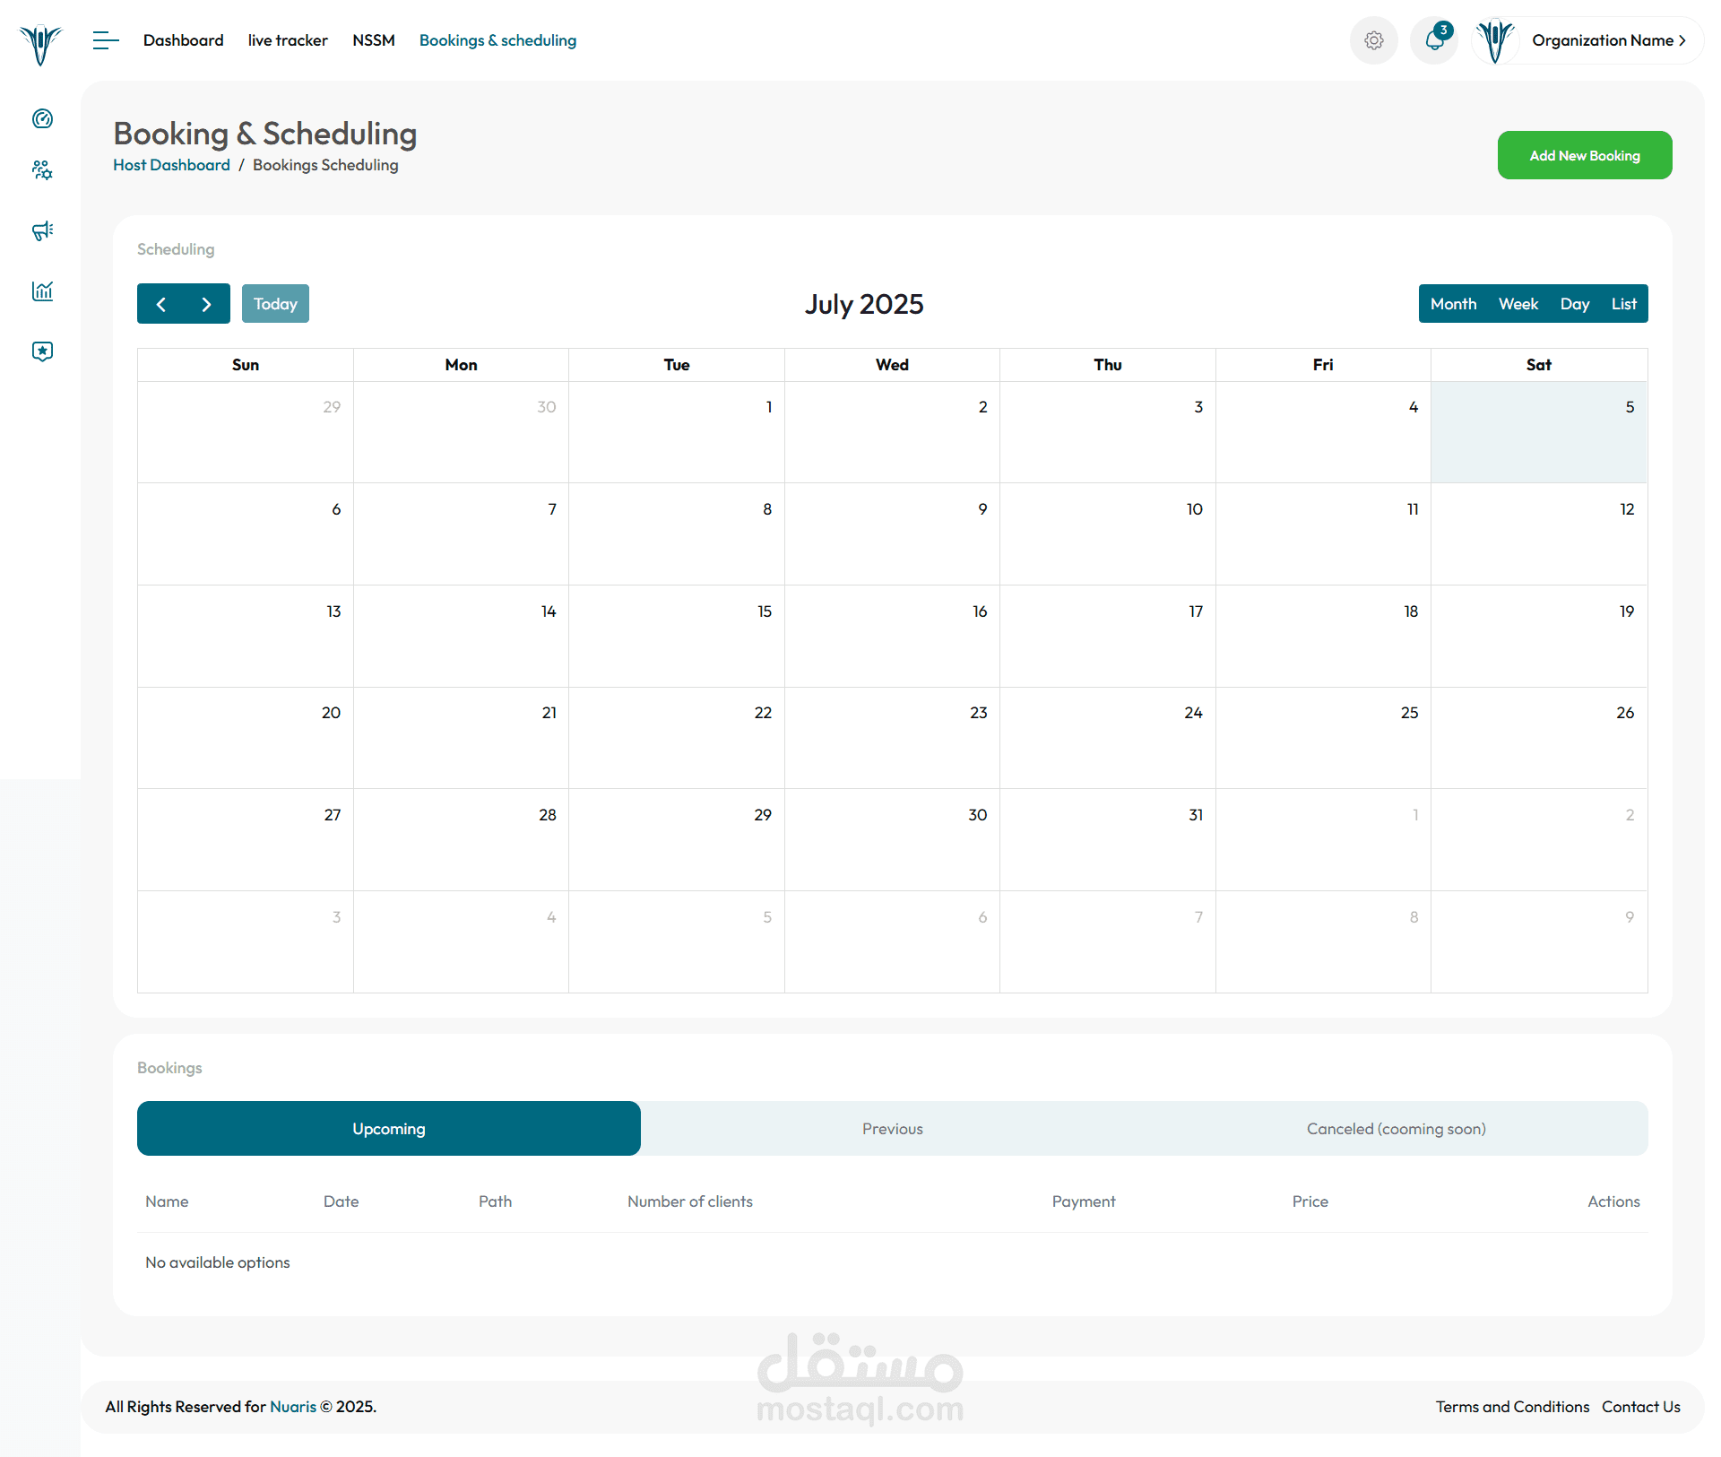Open Bookings & scheduling navigation item
The width and height of the screenshot is (1721, 1457).
(497, 40)
